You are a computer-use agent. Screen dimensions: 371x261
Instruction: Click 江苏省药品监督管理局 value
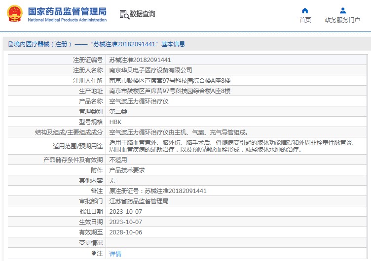[x=139, y=201]
